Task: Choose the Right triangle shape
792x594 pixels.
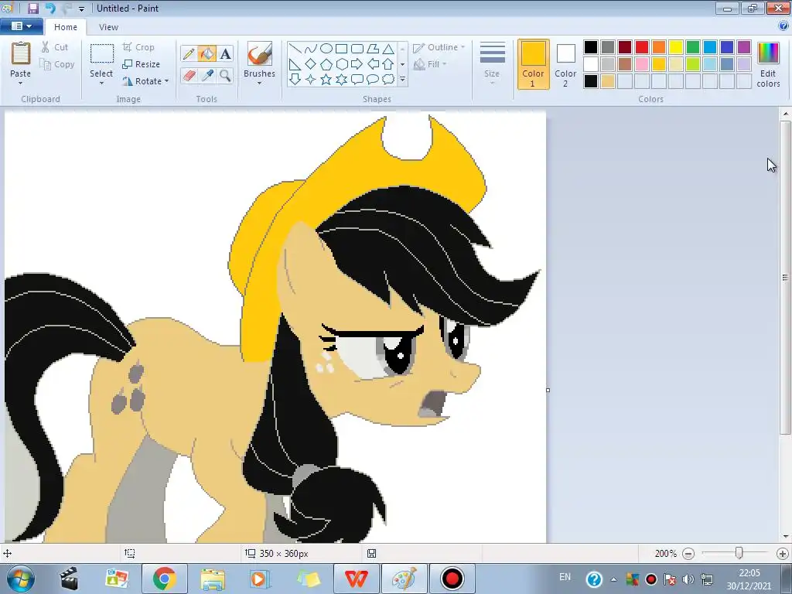Action: pyautogui.click(x=295, y=64)
